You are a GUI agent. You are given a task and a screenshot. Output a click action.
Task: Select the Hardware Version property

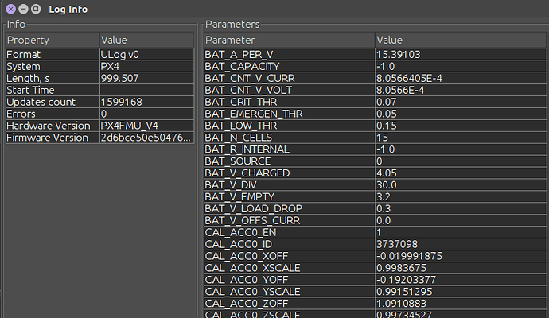(53, 126)
